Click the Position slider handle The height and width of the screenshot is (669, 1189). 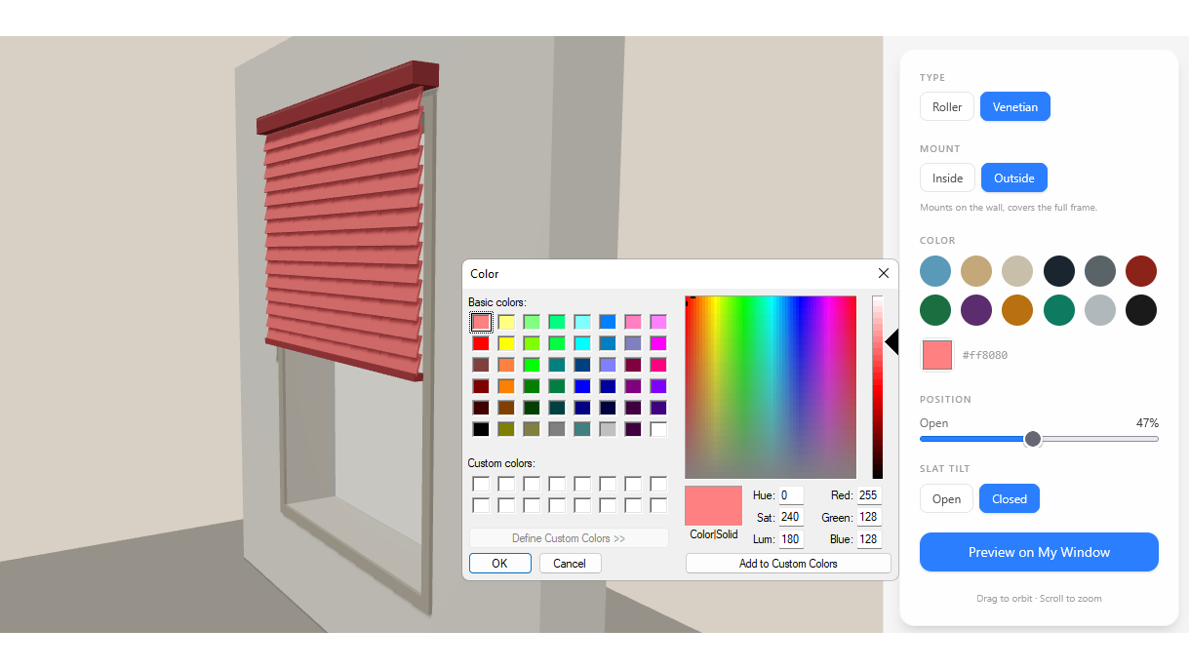coord(1033,439)
